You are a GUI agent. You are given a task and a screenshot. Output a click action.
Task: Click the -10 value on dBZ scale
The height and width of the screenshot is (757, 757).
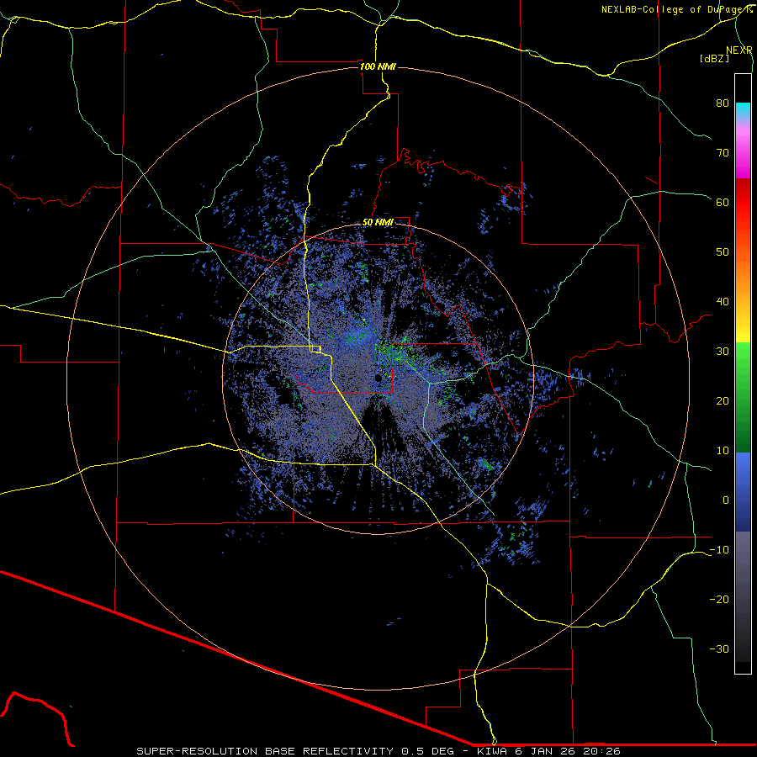coord(719,550)
